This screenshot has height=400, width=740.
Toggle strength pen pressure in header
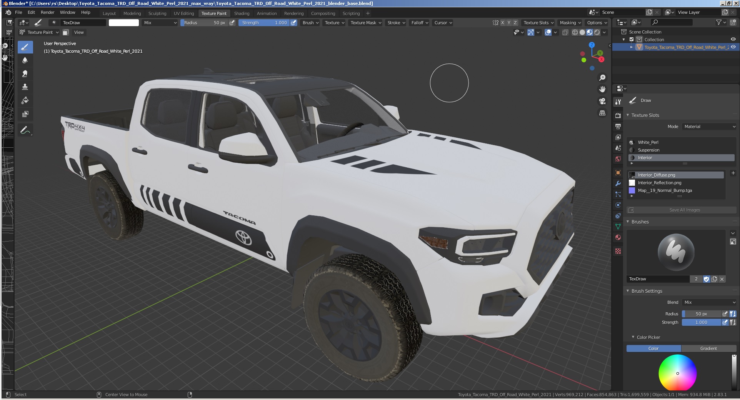tap(293, 23)
